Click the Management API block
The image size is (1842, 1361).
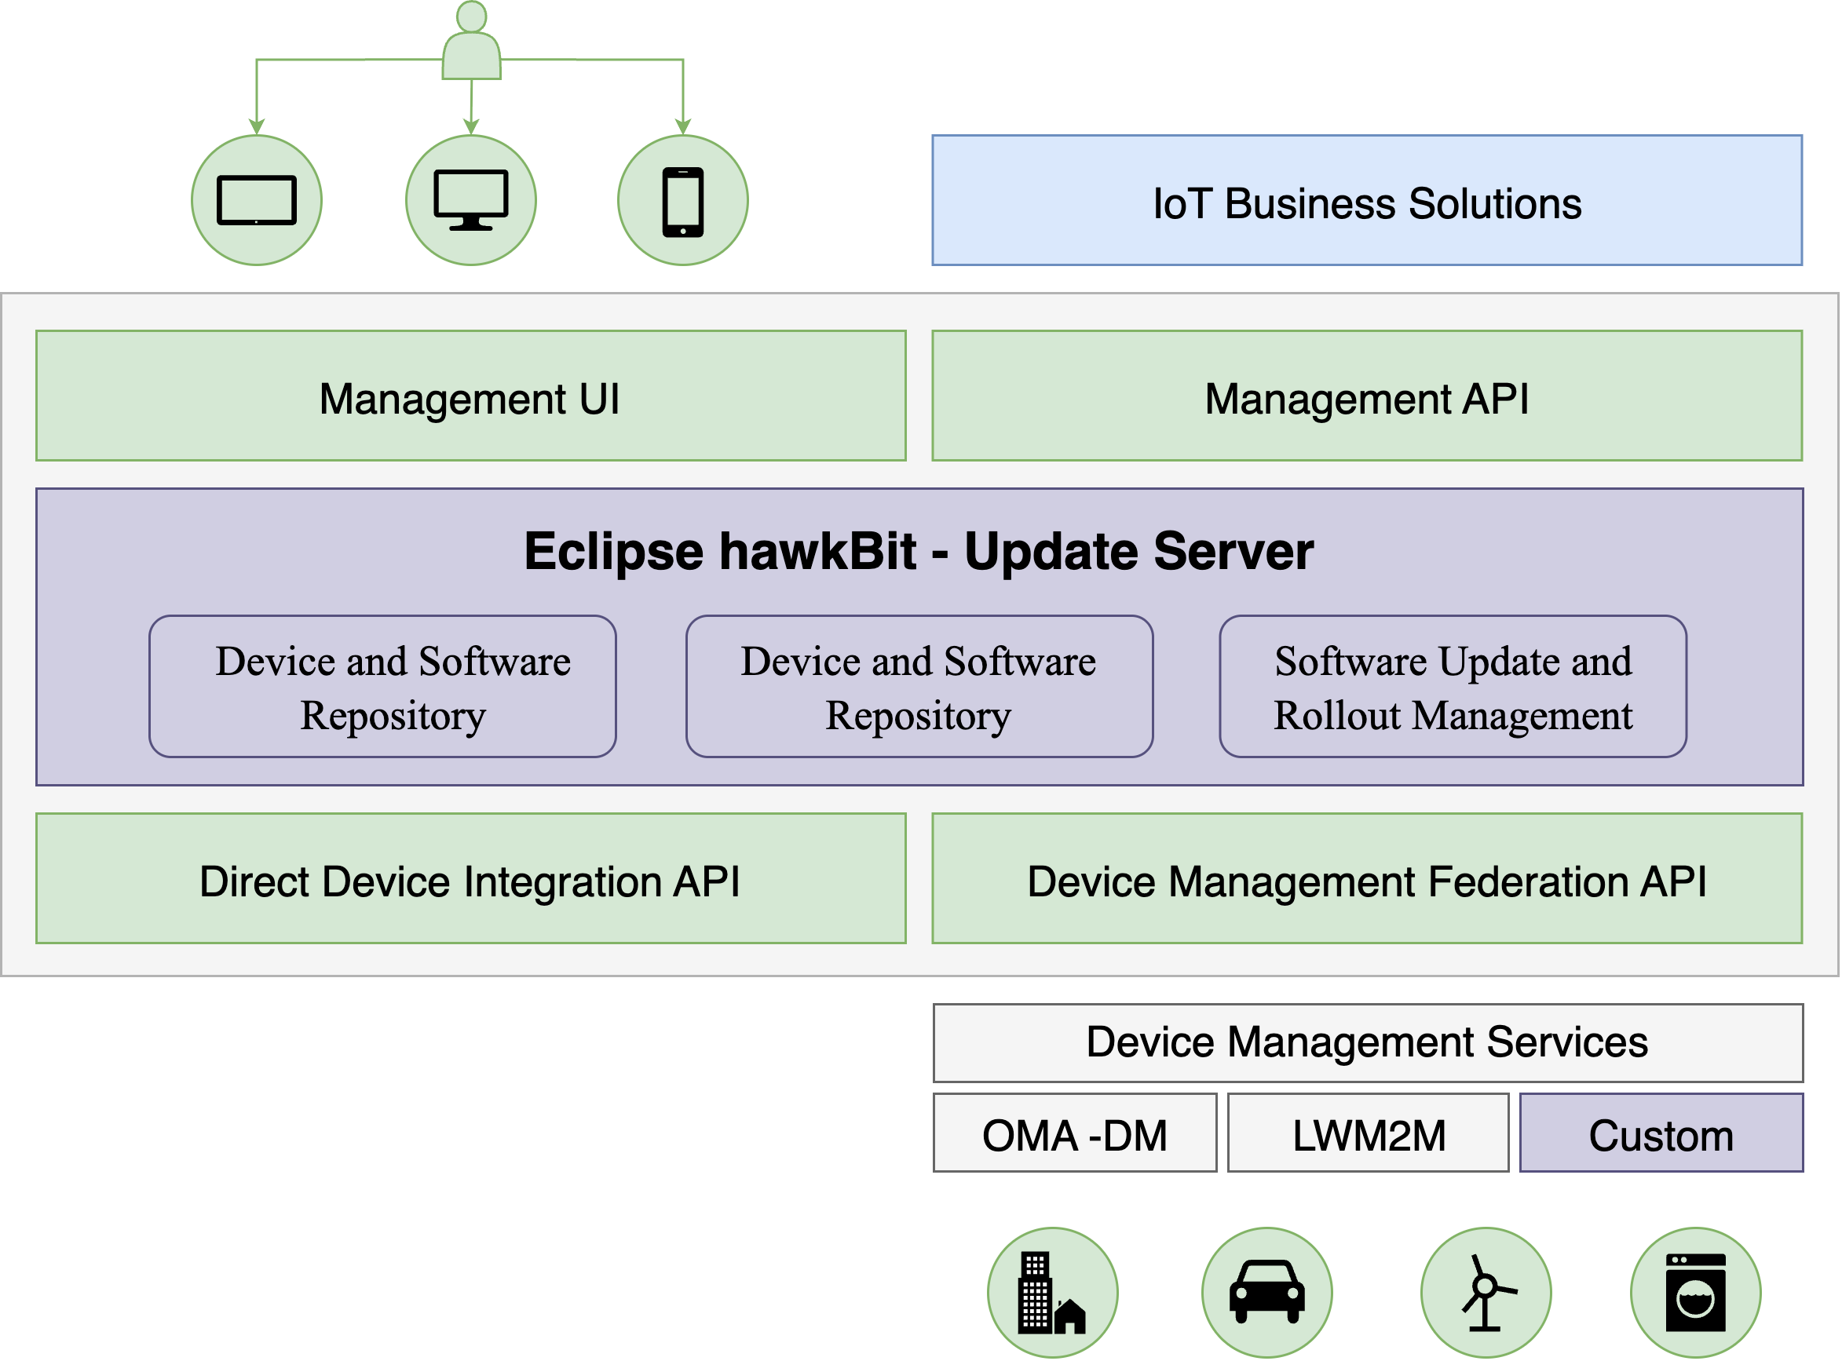pyautogui.click(x=1368, y=396)
